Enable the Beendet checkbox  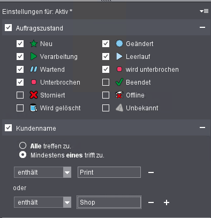click(x=105, y=82)
